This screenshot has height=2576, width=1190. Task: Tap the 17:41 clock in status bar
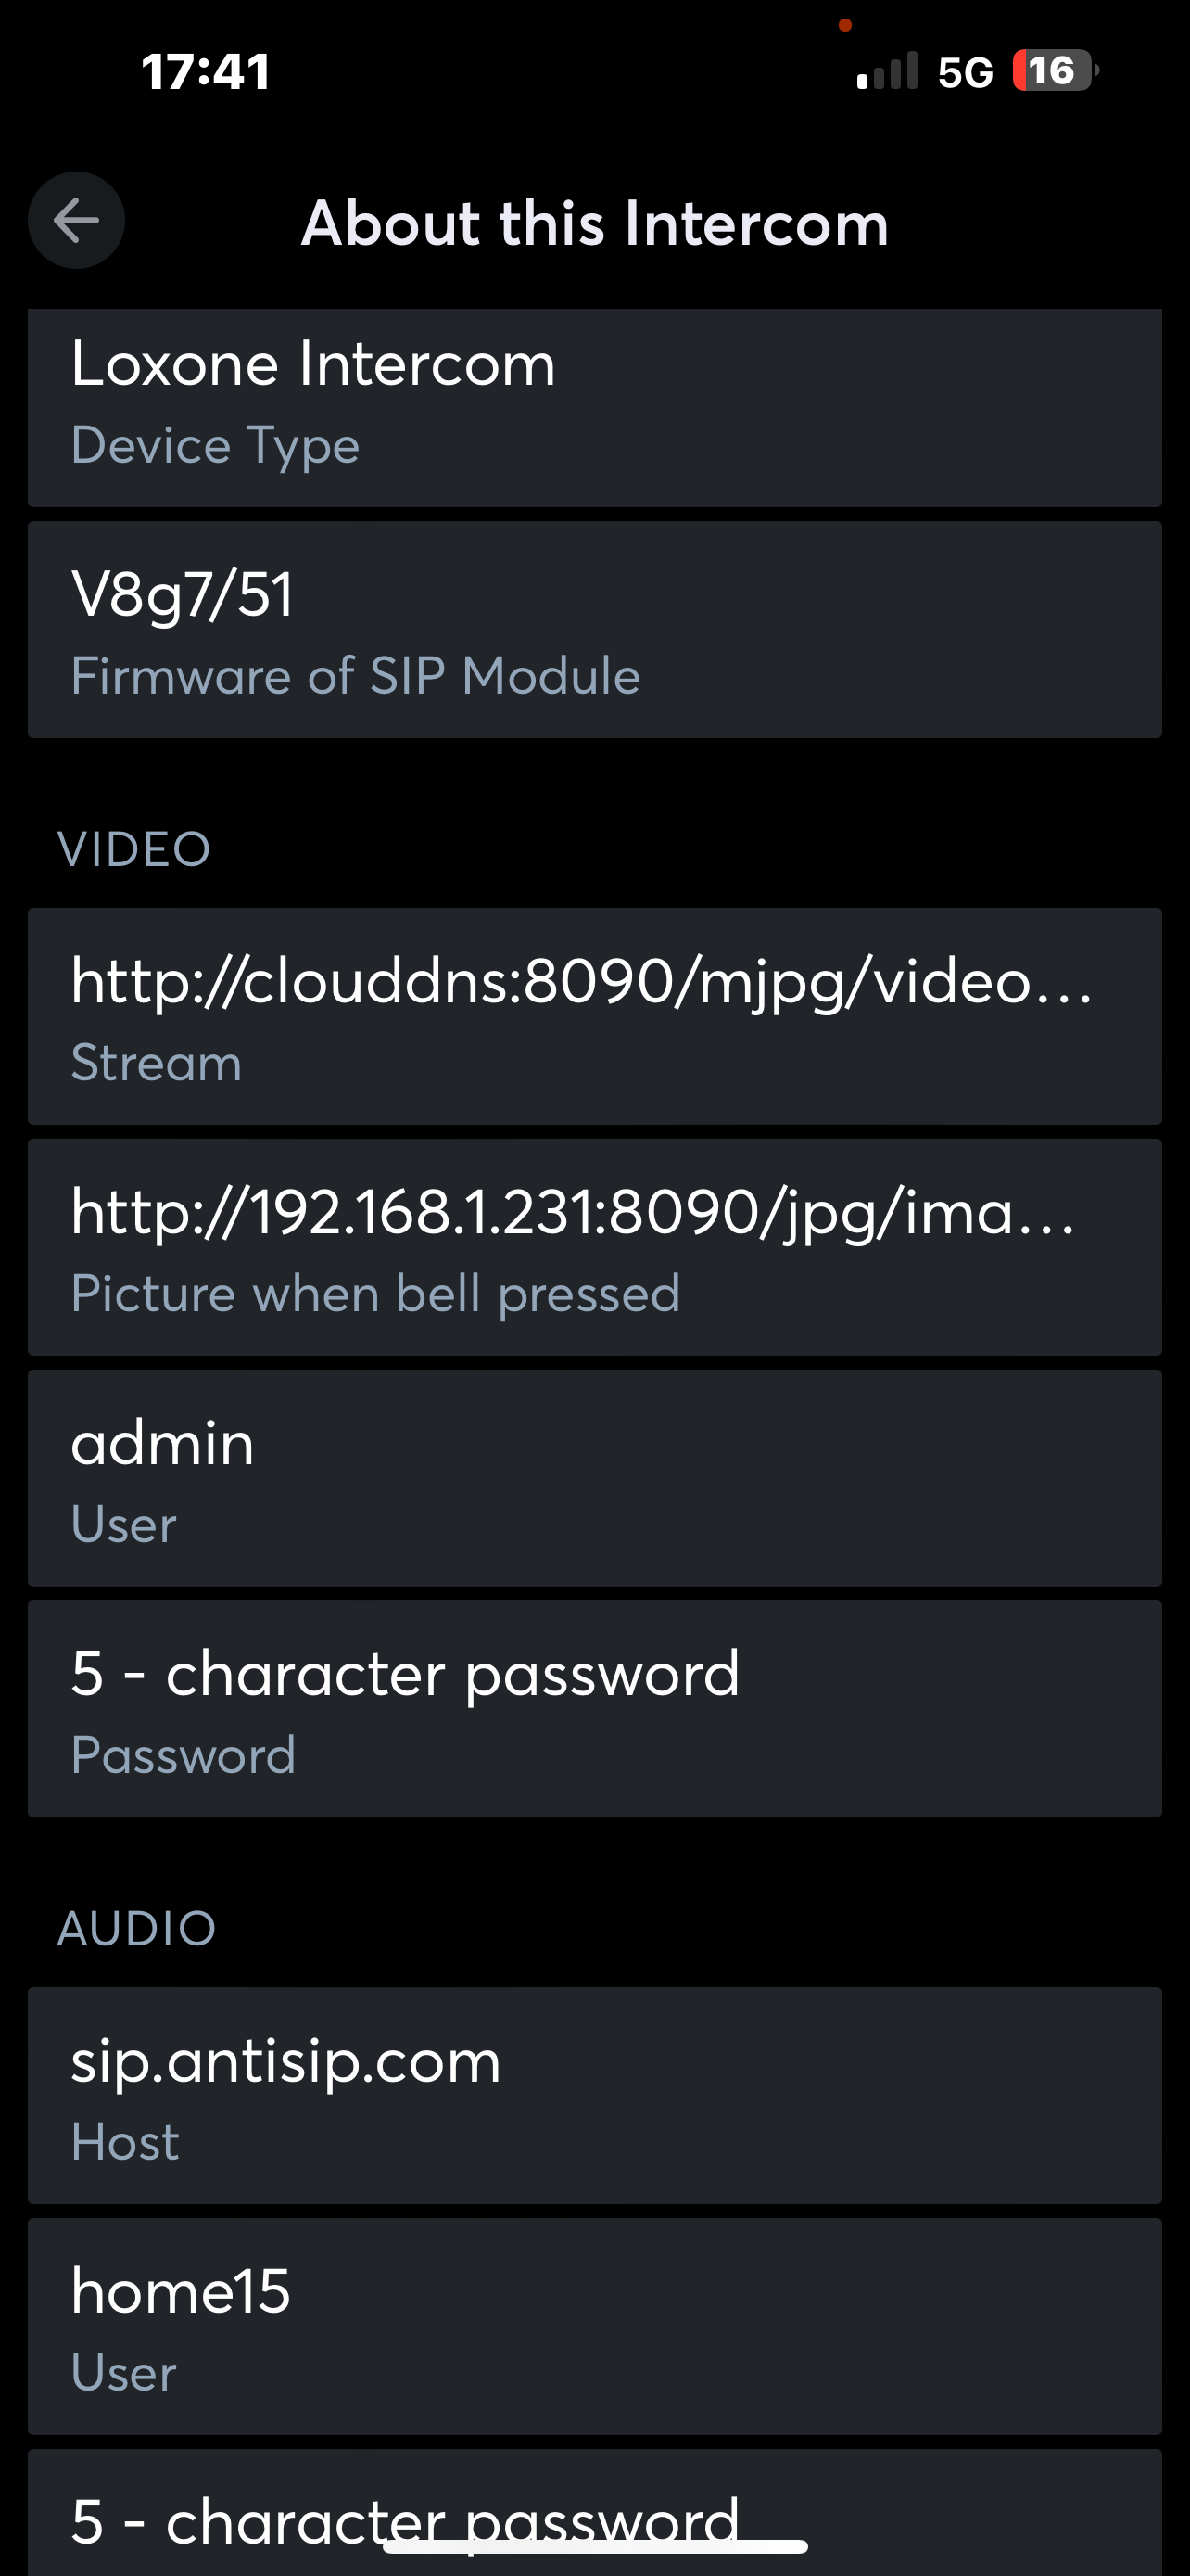click(x=206, y=72)
